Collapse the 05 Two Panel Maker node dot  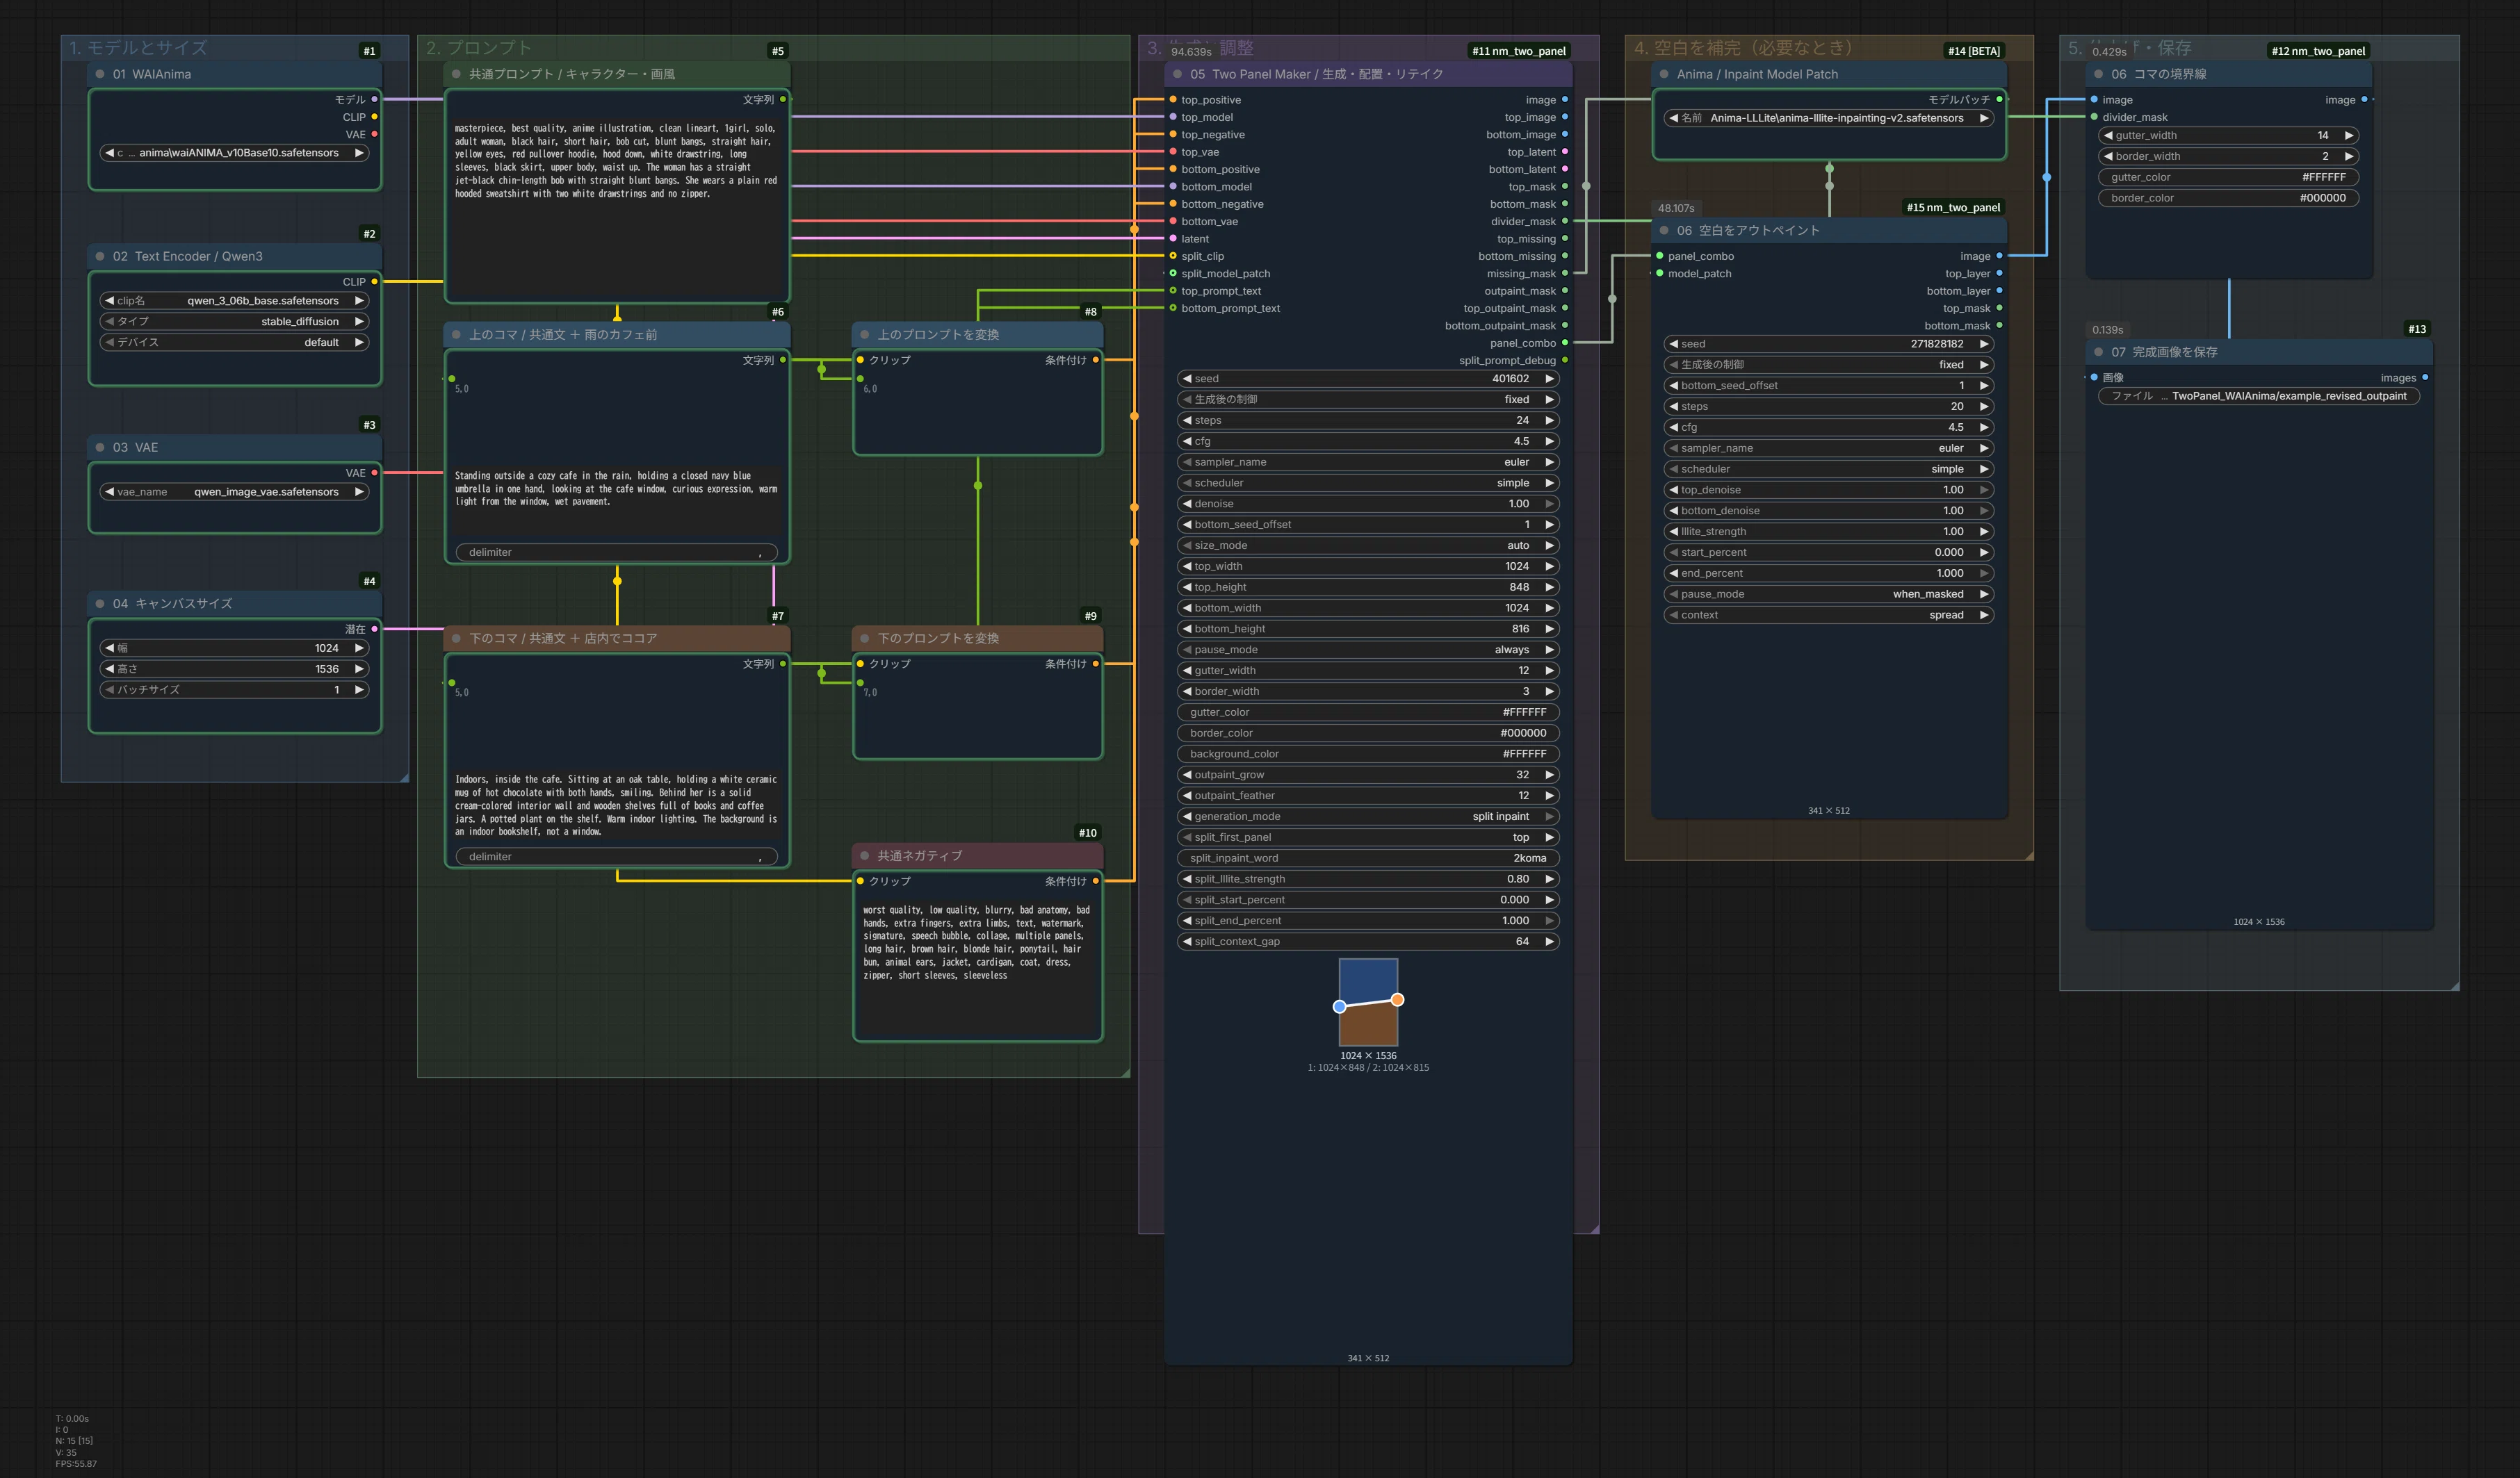[x=1177, y=74]
